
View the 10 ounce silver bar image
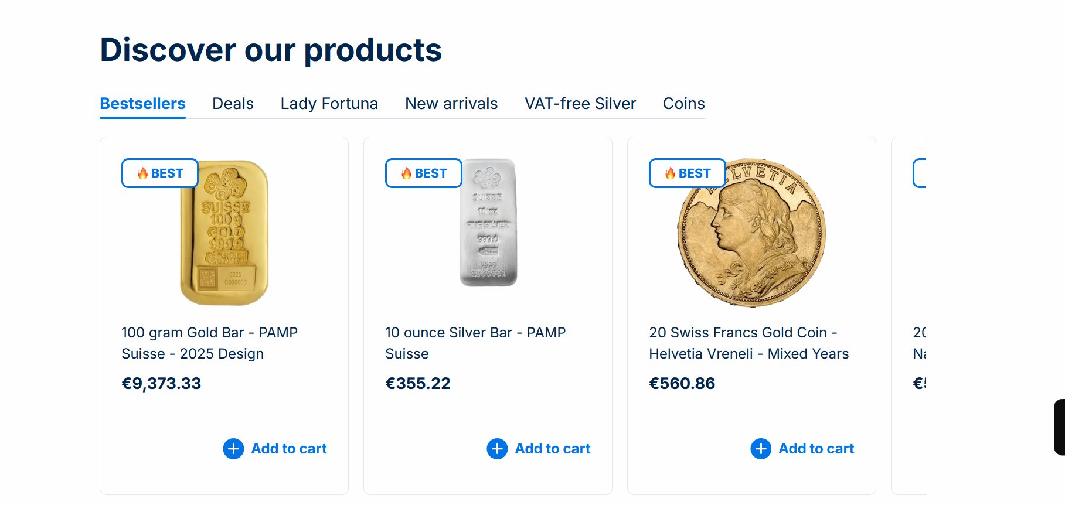(488, 223)
